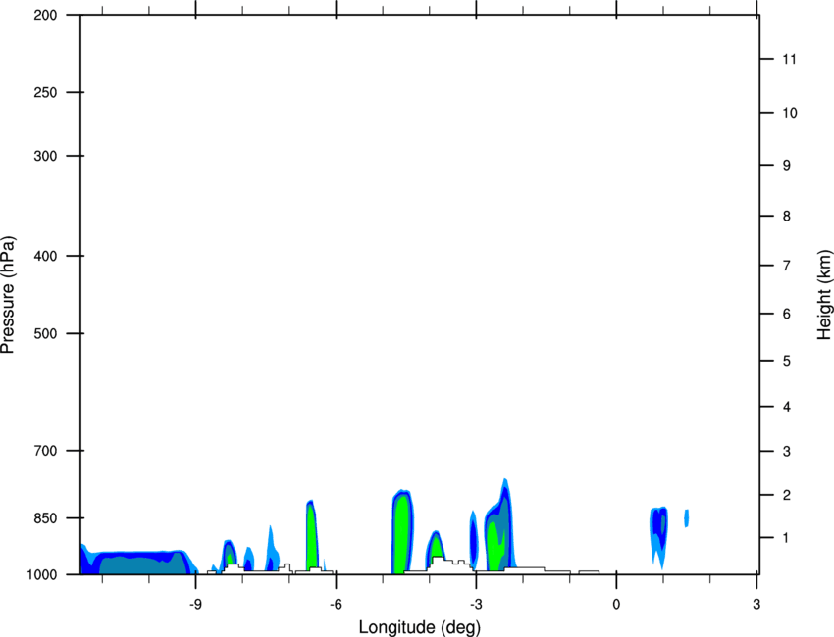Click the -6 longitude tick label
The image size is (834, 637).
[x=336, y=605]
